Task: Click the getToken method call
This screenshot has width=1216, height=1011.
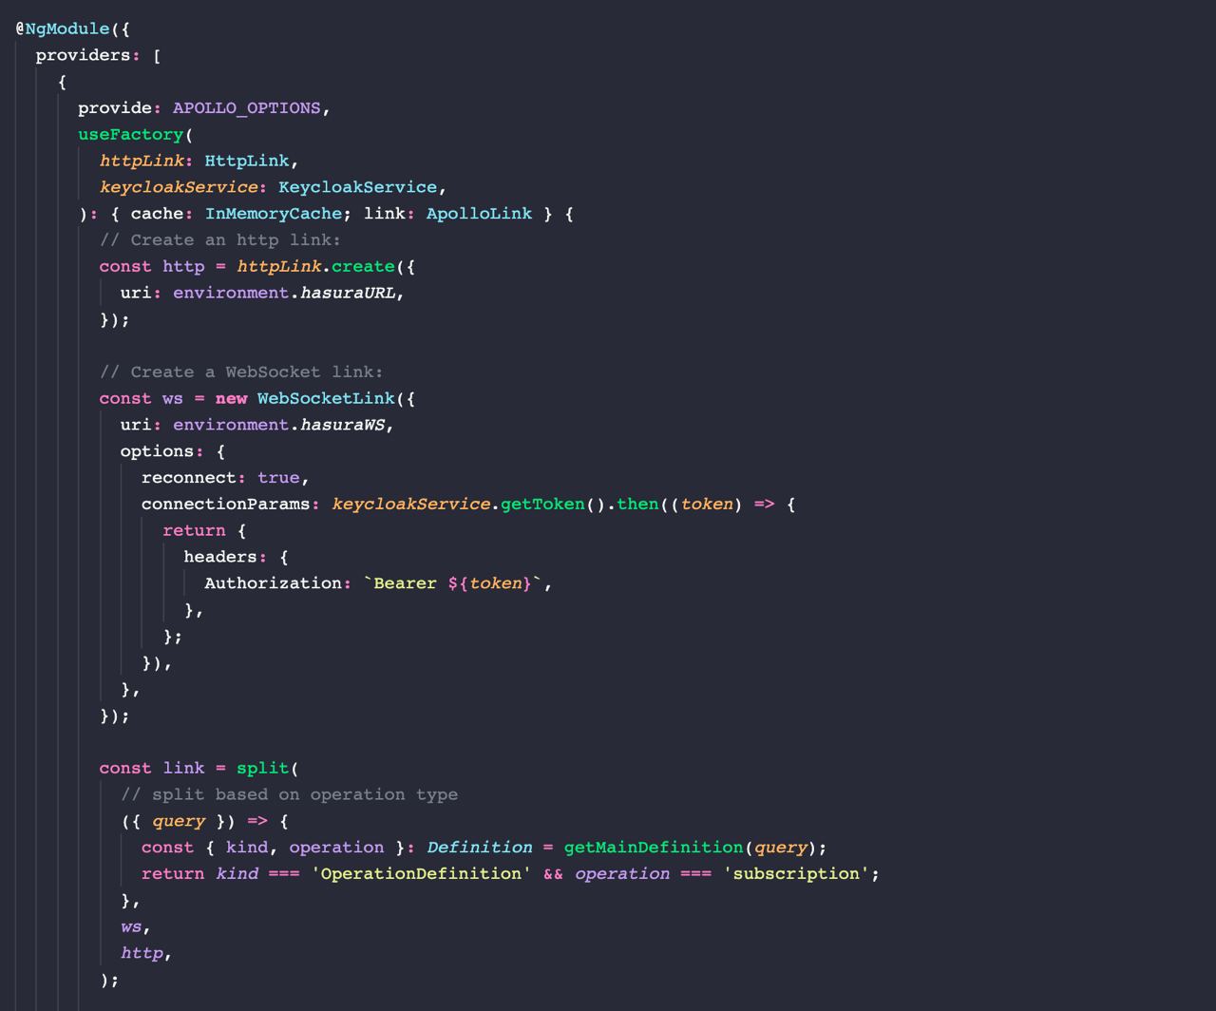Action: [x=542, y=504]
